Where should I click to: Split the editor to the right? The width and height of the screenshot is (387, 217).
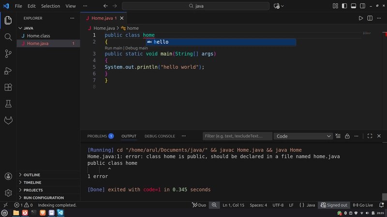370,18
